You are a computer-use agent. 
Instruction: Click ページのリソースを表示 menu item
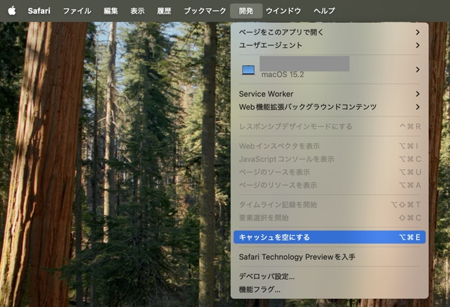[329, 185]
